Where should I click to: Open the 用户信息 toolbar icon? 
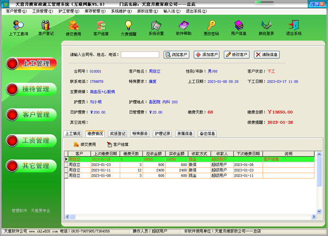(x=239, y=28)
